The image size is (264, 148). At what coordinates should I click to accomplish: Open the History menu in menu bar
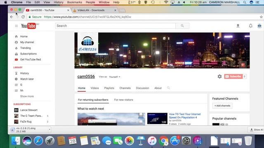click(x=59, y=2)
